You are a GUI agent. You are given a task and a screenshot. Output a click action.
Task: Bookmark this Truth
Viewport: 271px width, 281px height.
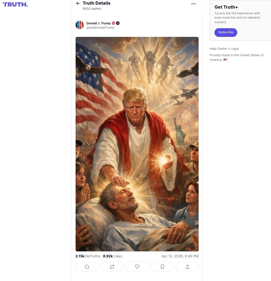click(x=162, y=267)
